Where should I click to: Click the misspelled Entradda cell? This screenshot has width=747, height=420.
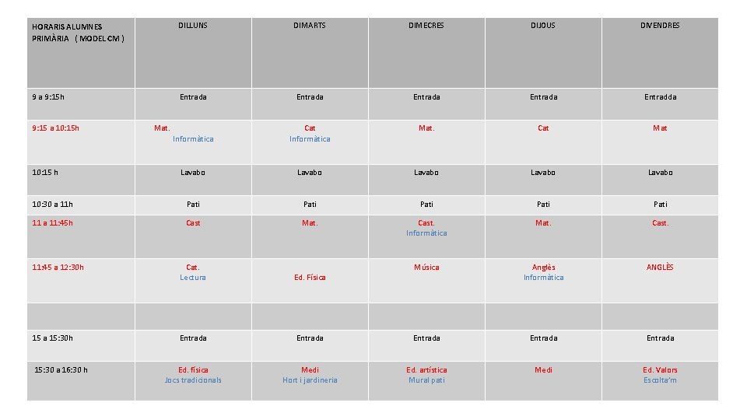click(x=660, y=97)
